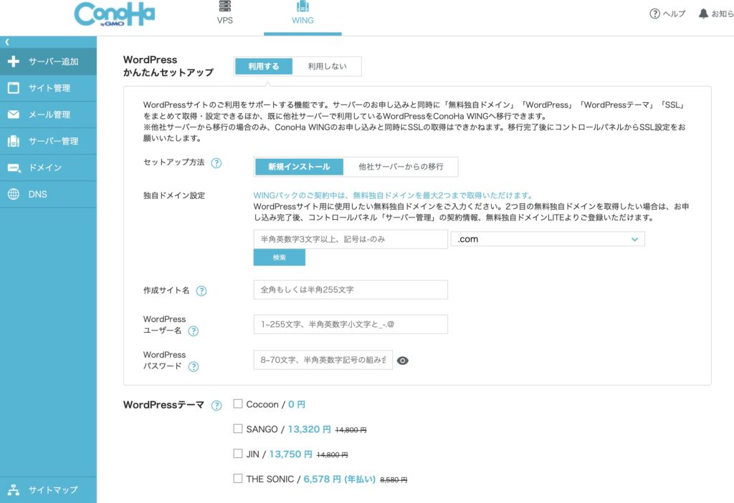Click the メール管理 envelope icon
734x503 pixels.
click(14, 114)
